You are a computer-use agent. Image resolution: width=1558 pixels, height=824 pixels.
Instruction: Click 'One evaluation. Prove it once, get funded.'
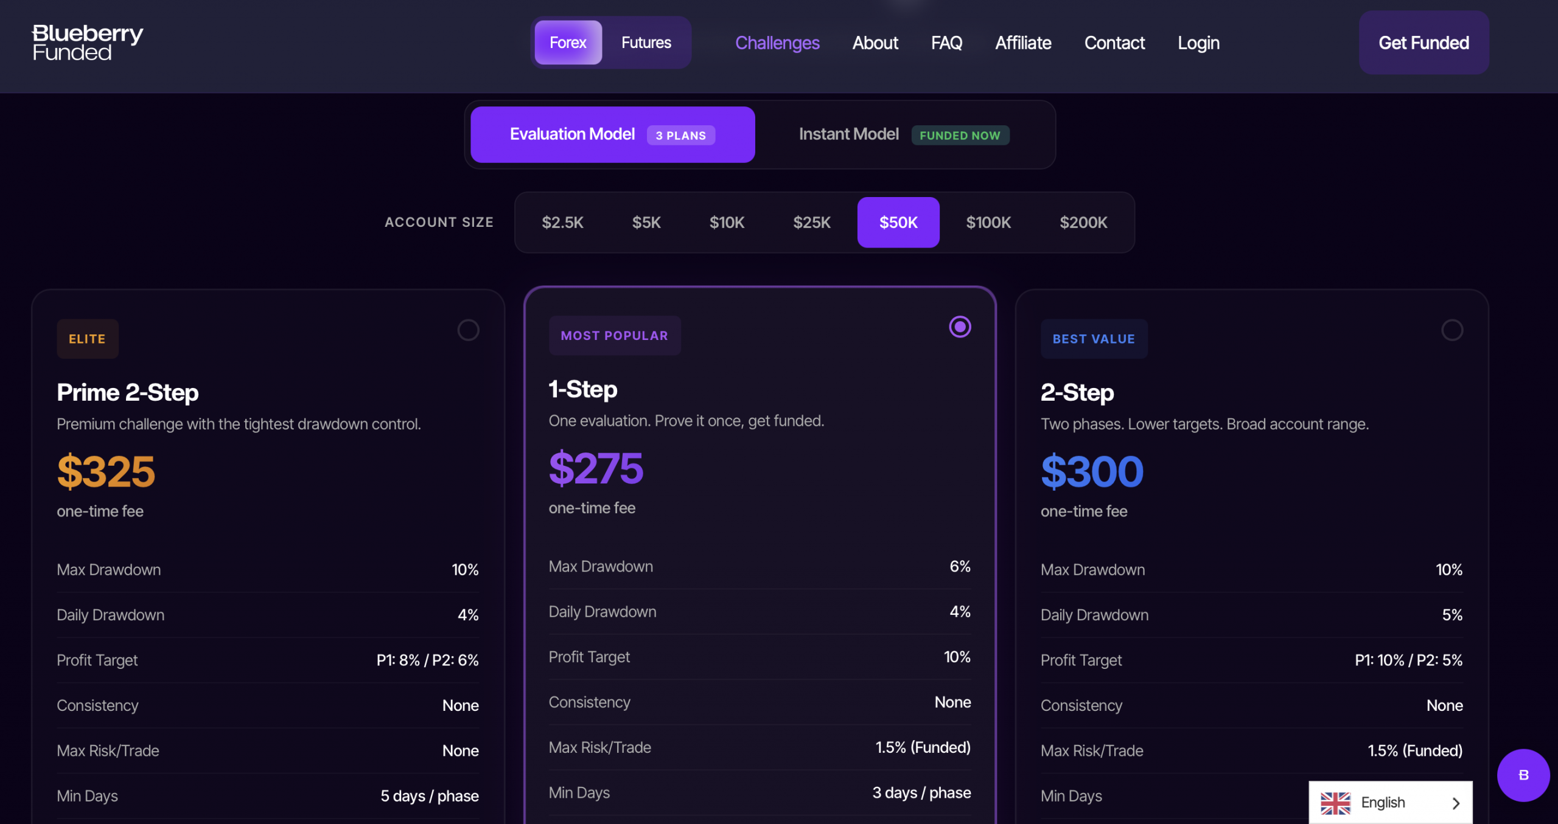click(686, 421)
